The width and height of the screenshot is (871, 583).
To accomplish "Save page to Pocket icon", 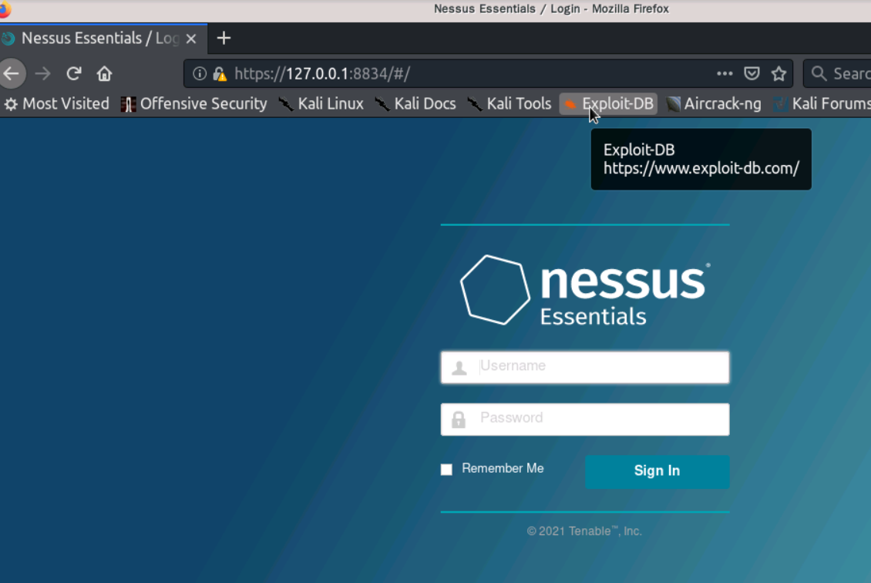I will pyautogui.click(x=752, y=73).
